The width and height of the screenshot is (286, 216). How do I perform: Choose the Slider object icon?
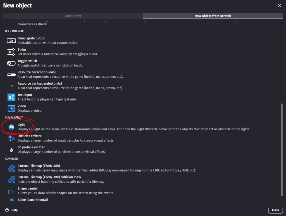pos(11,52)
